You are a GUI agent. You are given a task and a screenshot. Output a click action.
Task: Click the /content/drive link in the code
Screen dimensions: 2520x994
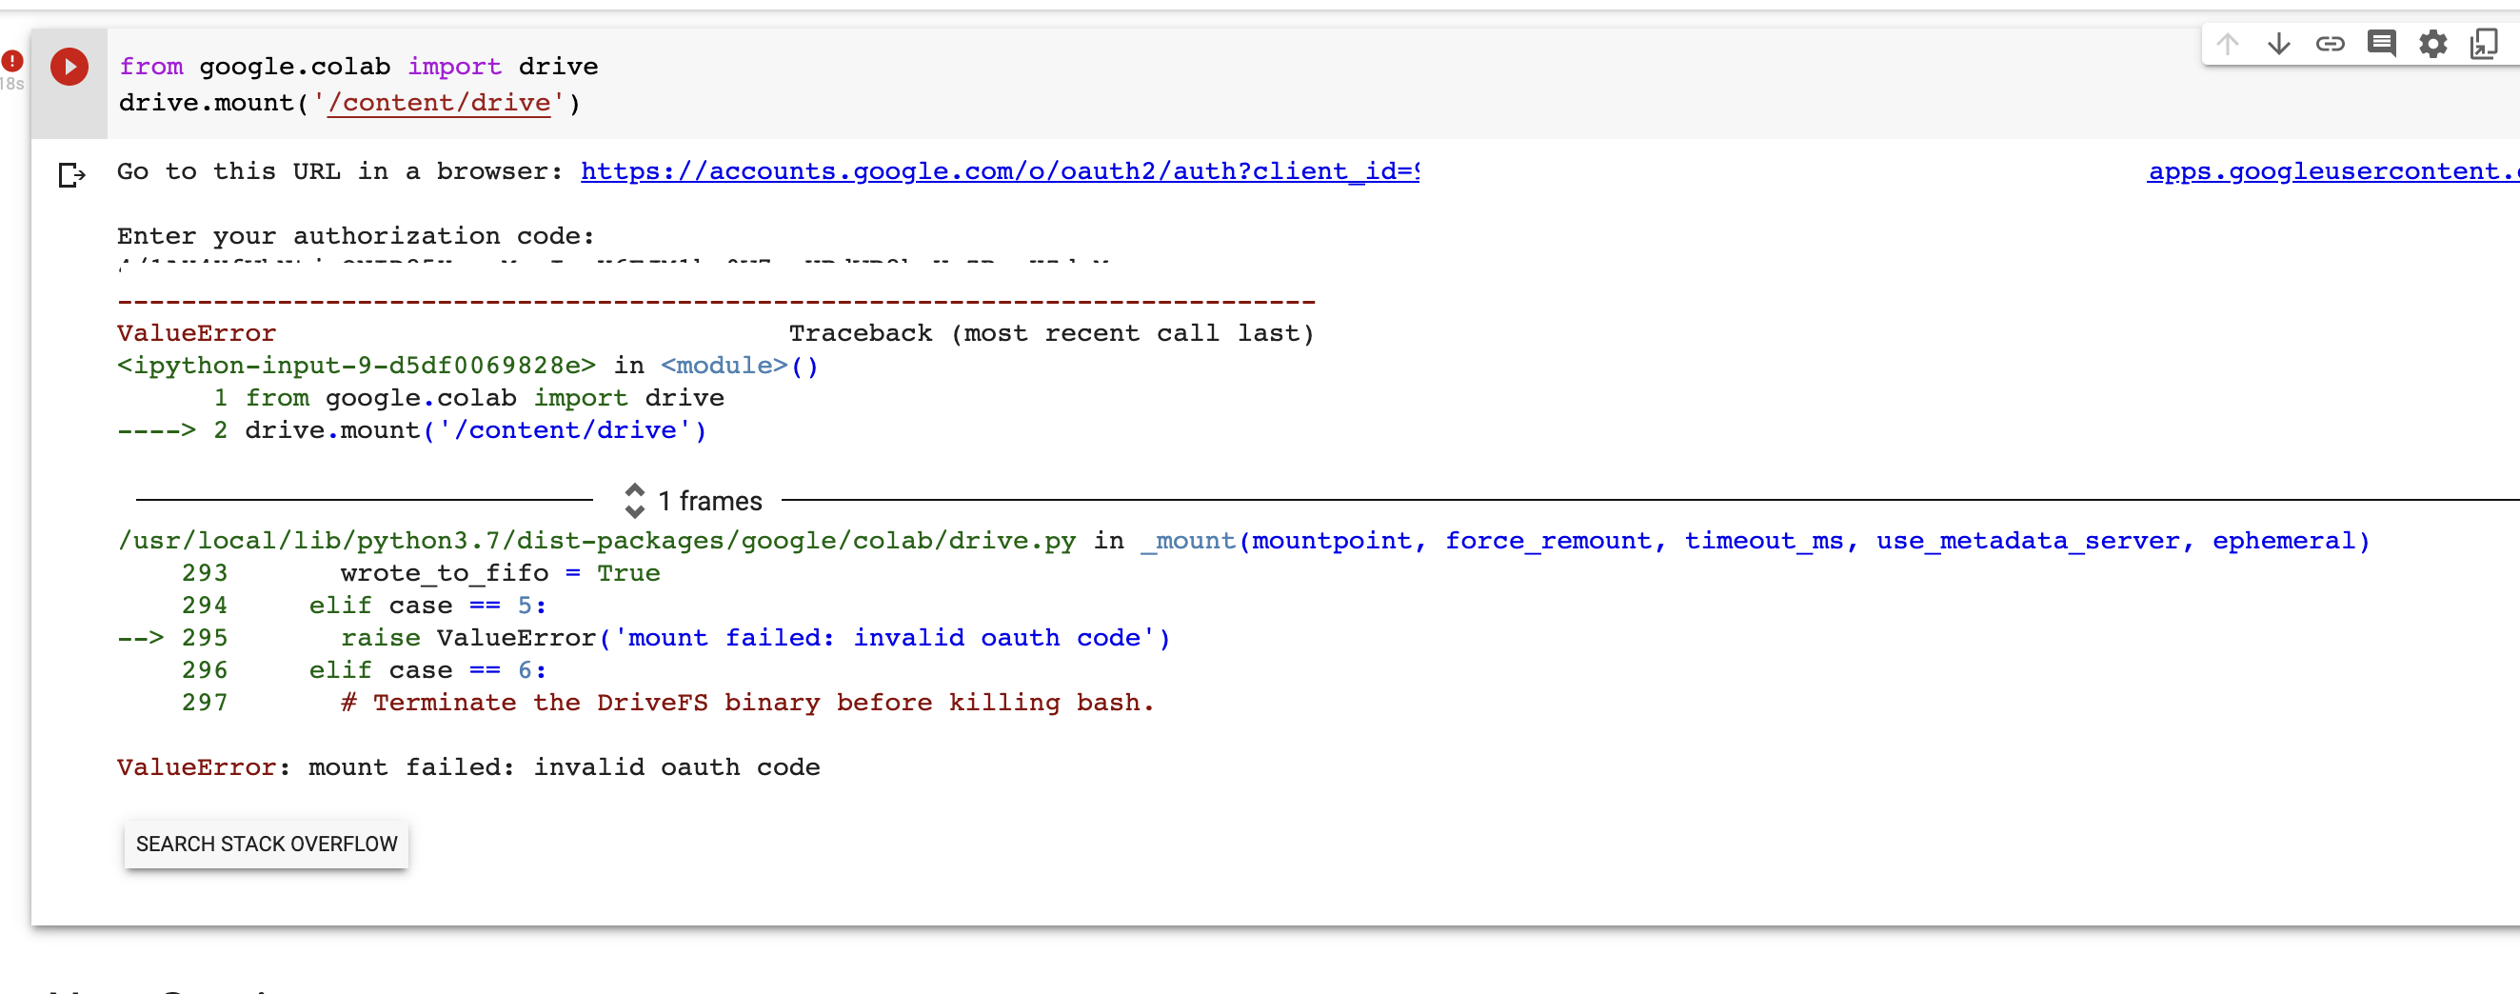click(x=438, y=102)
